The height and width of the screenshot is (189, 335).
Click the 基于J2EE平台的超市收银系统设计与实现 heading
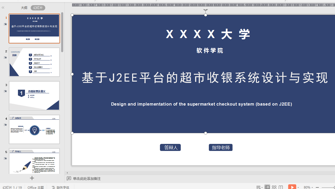tap(205, 78)
